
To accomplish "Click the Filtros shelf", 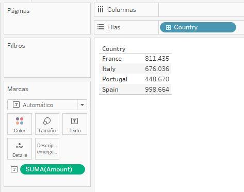I will click(47, 58).
